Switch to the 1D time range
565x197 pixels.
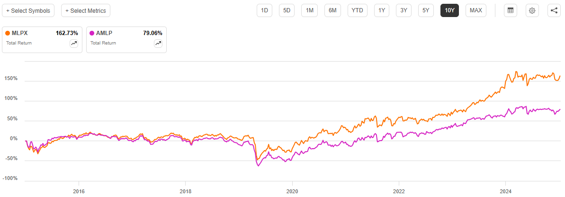[x=265, y=10]
